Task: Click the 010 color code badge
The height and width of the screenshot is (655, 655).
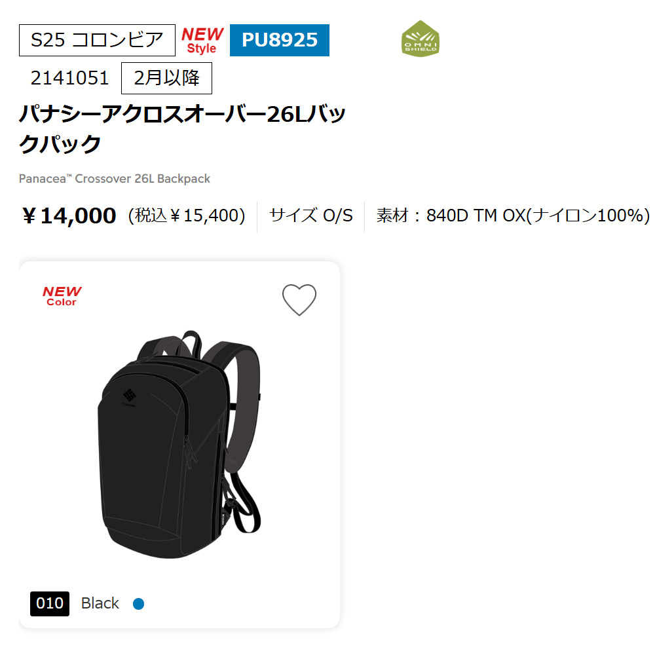Action: tap(50, 603)
